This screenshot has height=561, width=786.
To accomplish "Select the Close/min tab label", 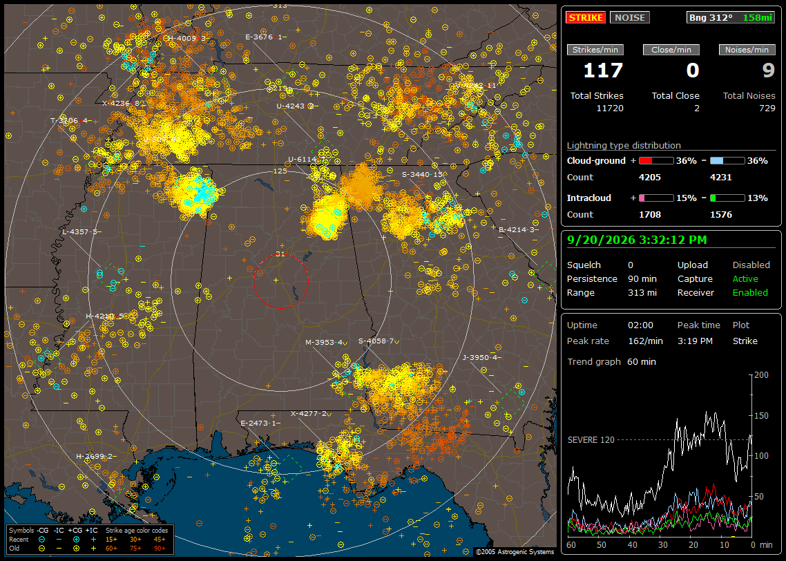I will coord(671,50).
